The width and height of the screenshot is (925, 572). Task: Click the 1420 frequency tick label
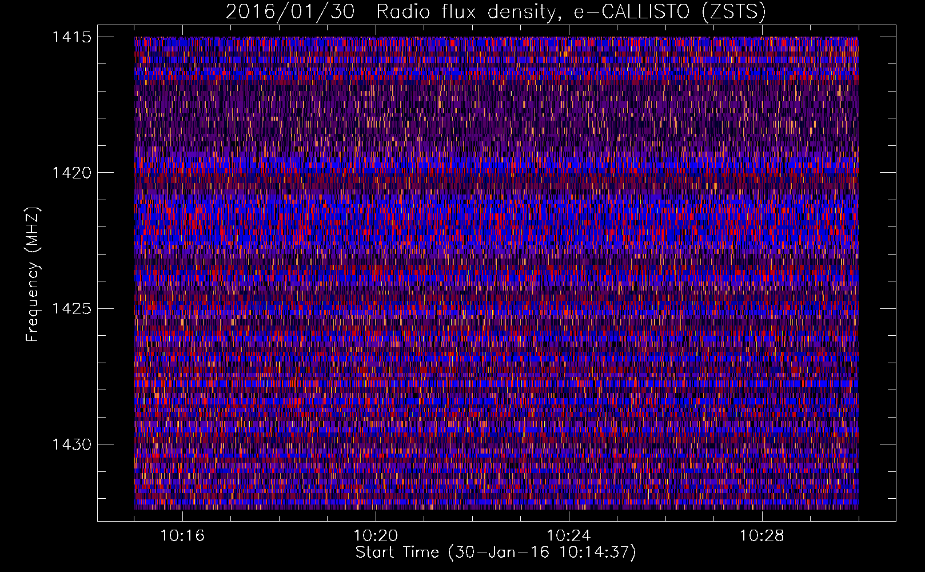click(x=71, y=173)
